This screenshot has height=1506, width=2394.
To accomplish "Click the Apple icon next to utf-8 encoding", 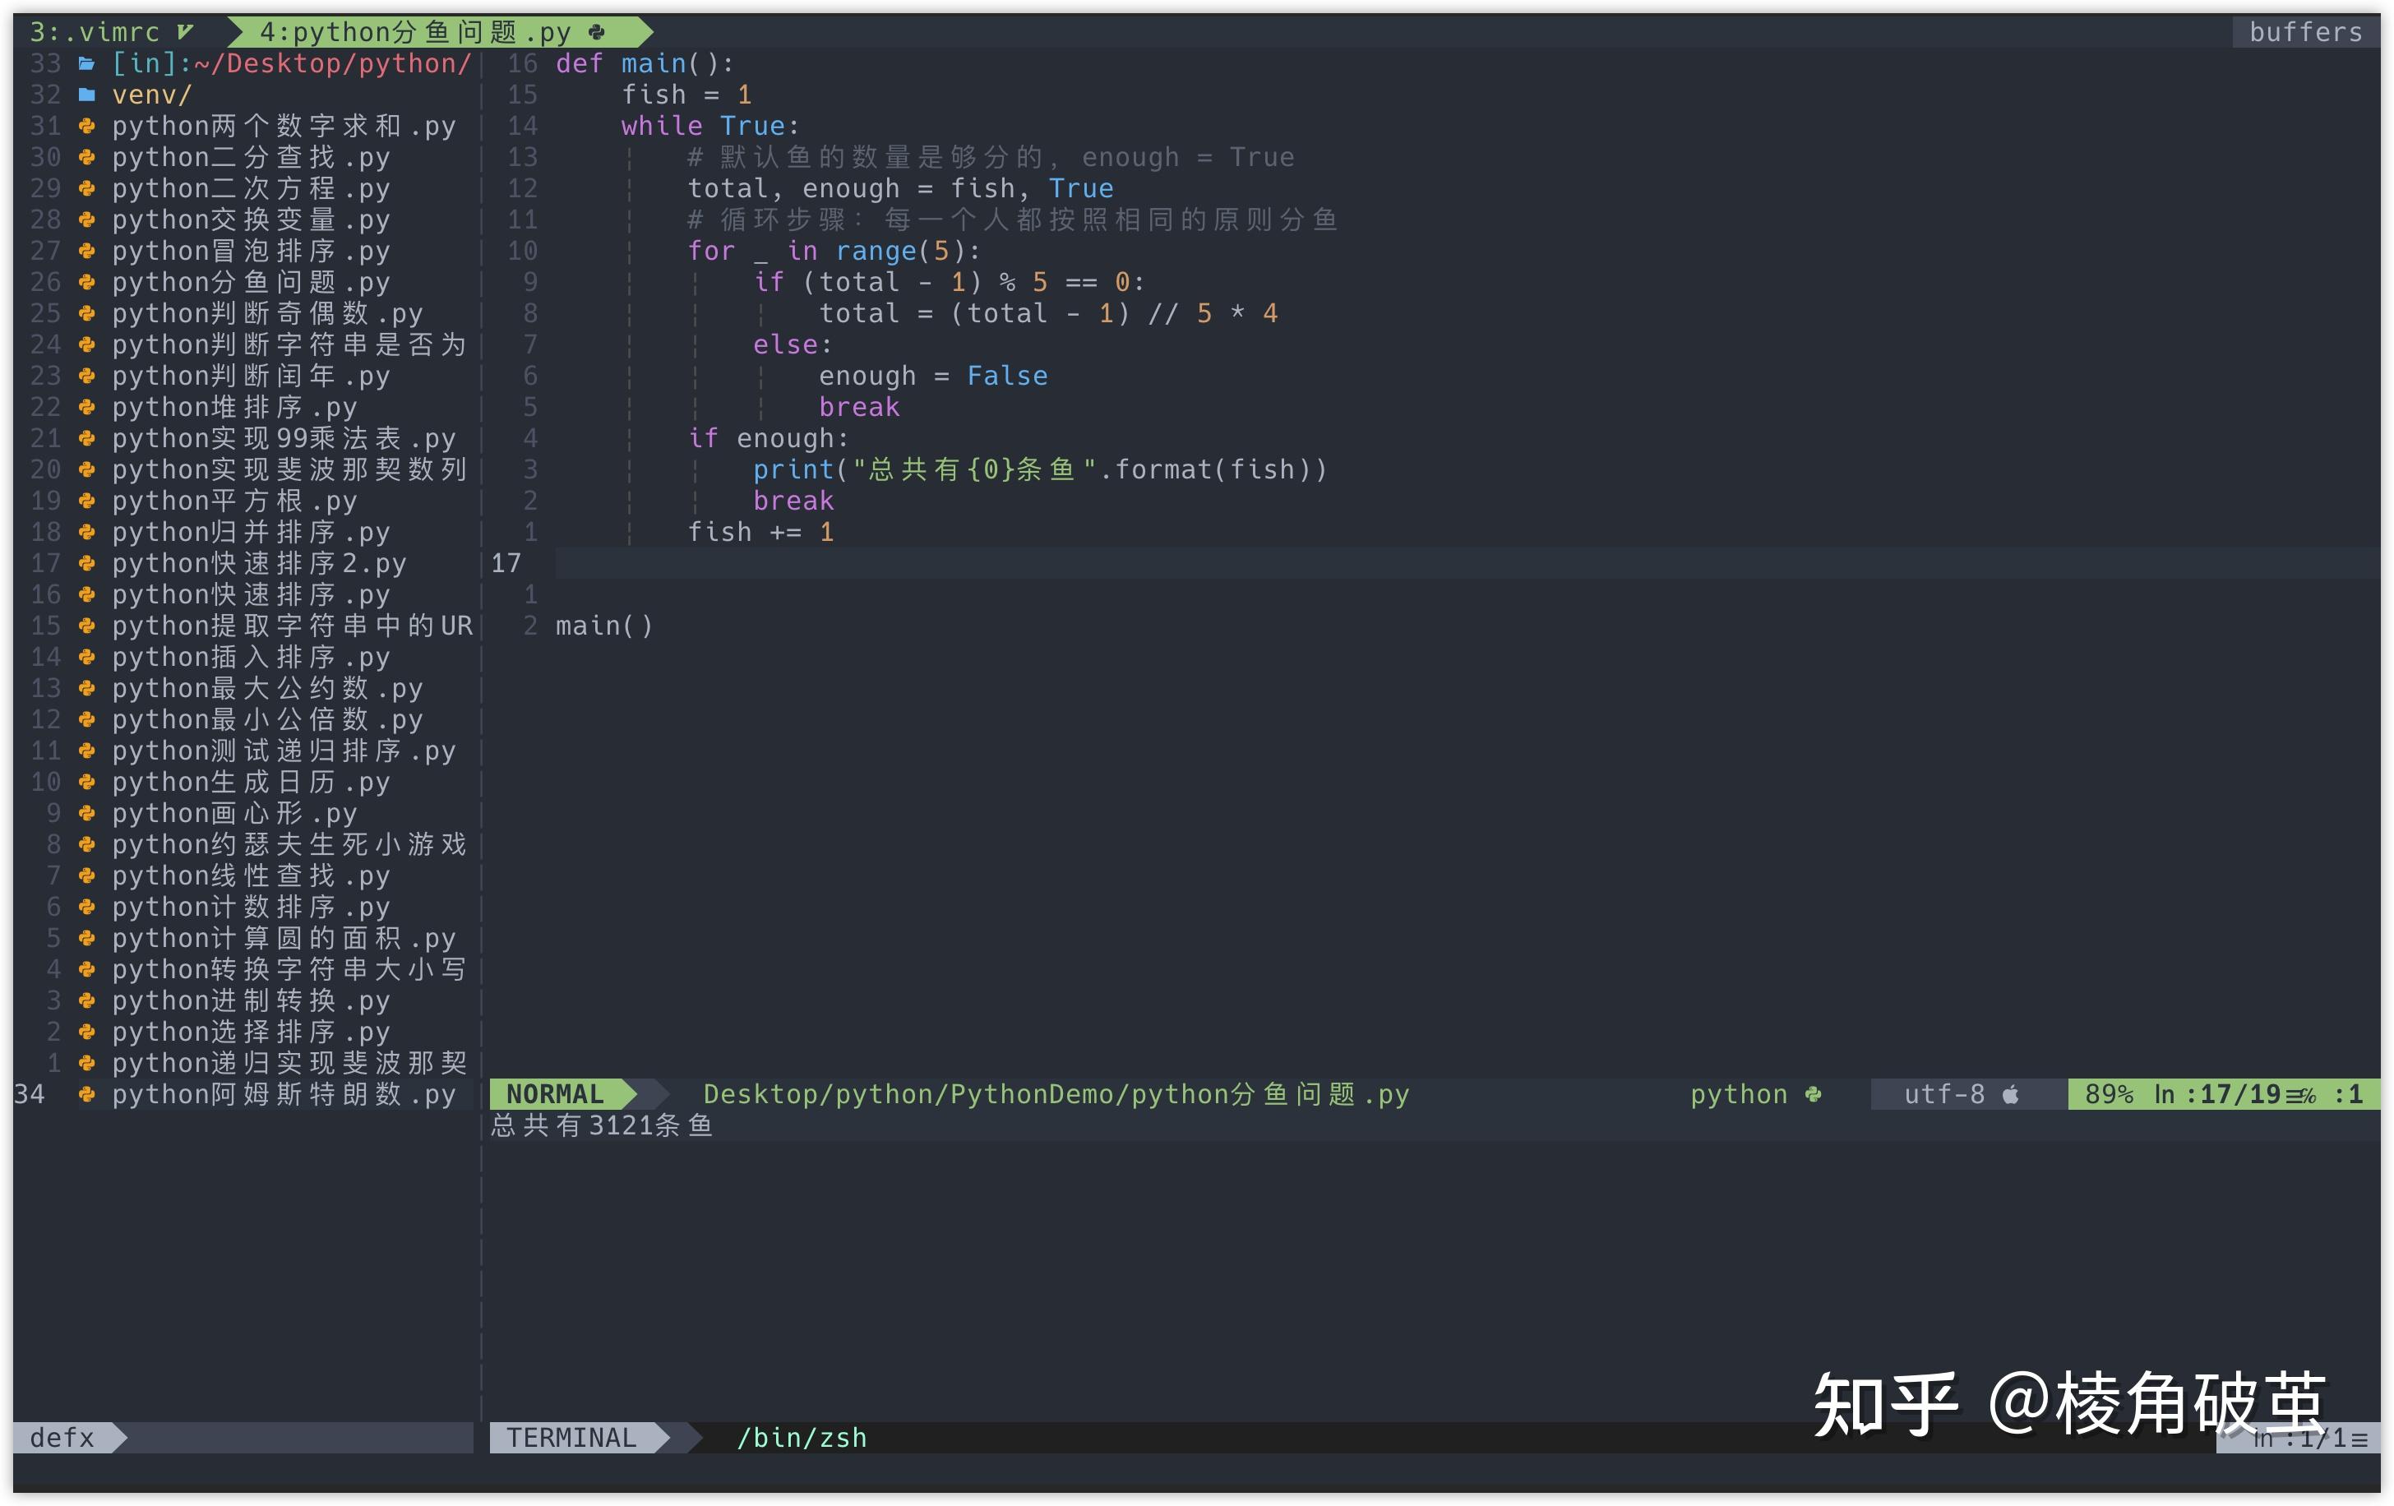I will point(2011,1093).
